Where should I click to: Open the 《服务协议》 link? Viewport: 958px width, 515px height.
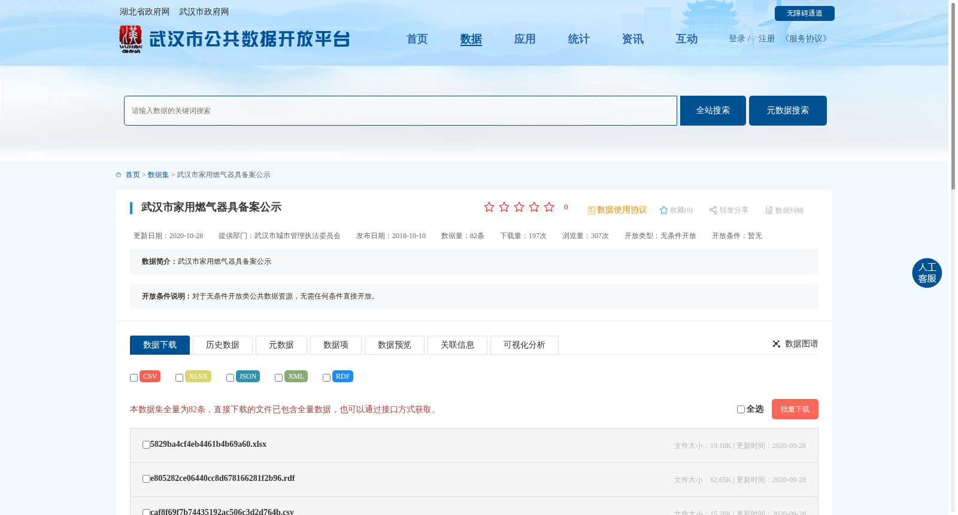point(806,39)
